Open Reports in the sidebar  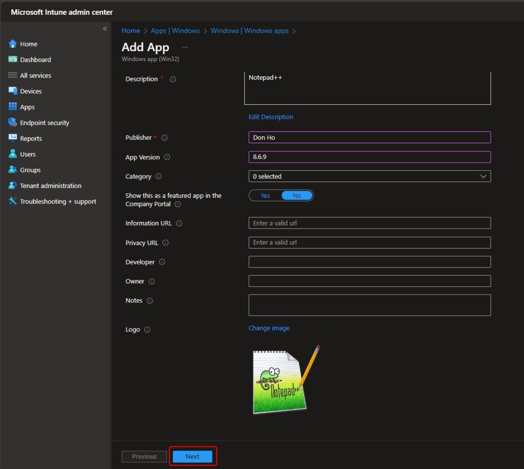point(31,139)
